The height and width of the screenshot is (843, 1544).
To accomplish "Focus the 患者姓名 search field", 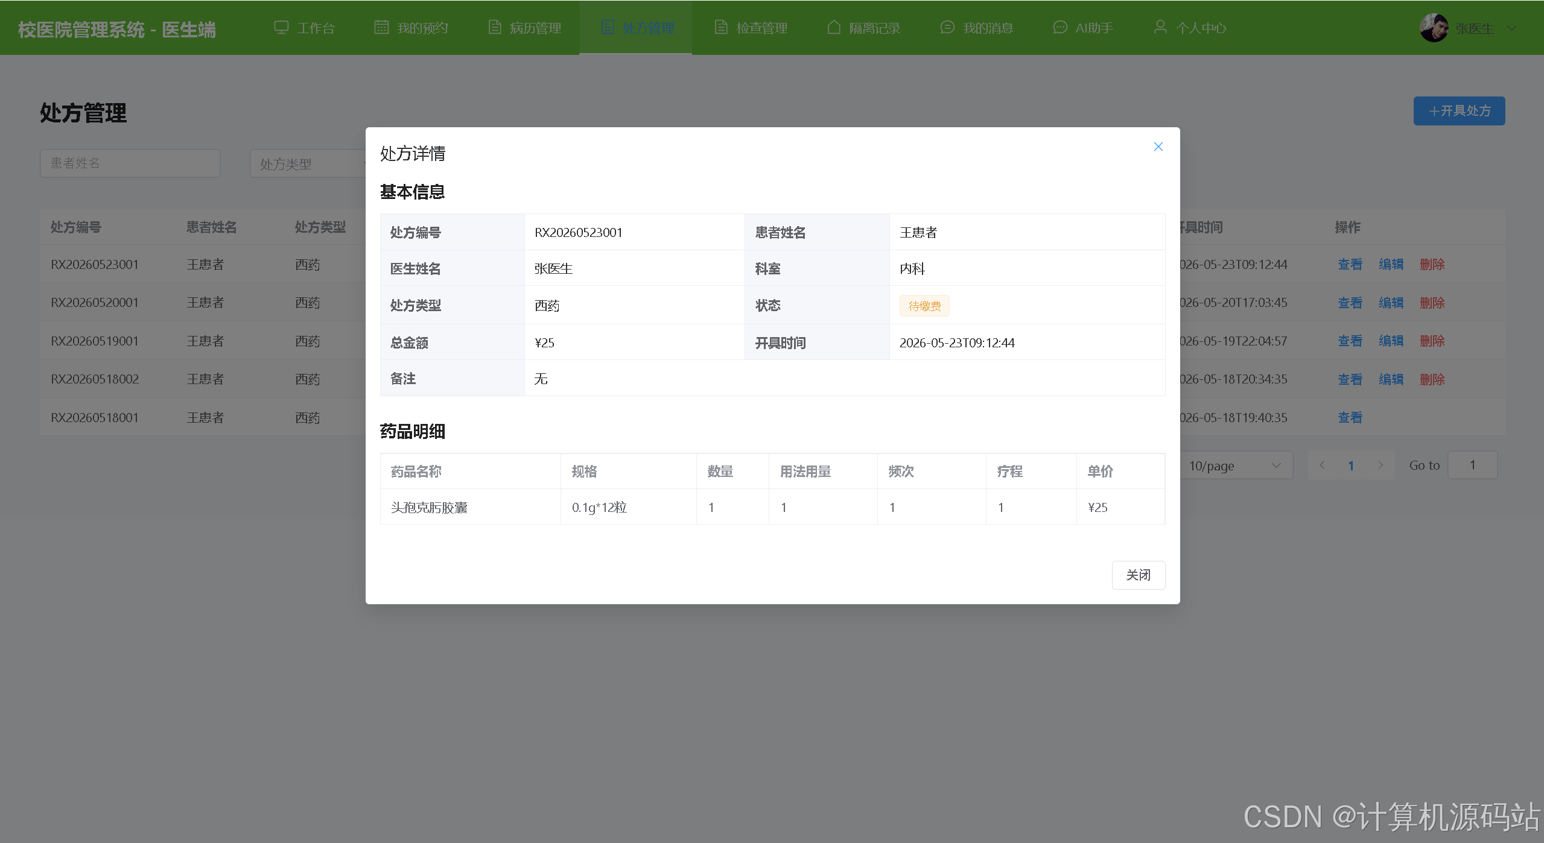I will point(130,163).
